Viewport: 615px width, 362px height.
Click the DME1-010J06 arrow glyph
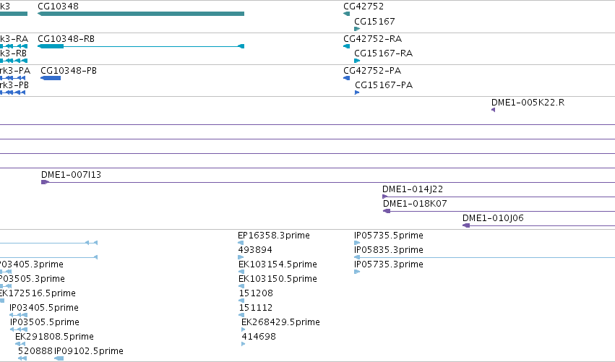[466, 225]
